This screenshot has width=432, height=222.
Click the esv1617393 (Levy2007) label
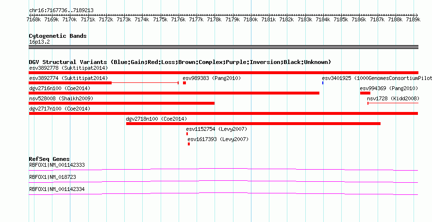click(x=218, y=139)
